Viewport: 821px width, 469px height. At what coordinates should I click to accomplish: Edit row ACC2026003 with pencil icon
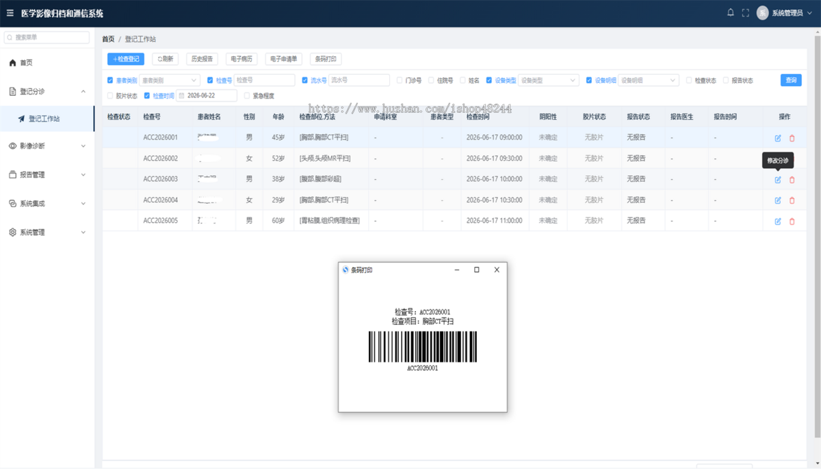point(778,180)
